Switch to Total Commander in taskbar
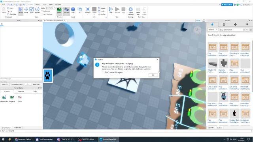 click(x=45, y=139)
